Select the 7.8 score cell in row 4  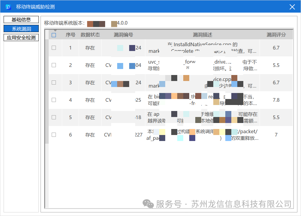click(x=276, y=100)
